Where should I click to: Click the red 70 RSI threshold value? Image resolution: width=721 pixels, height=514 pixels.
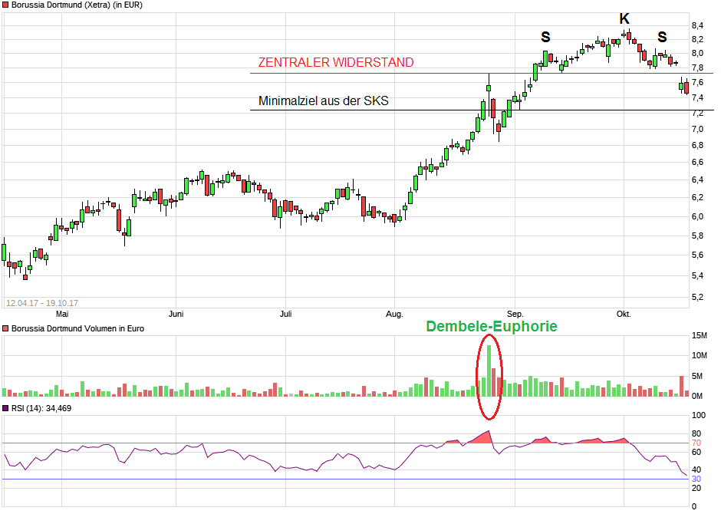tap(696, 443)
